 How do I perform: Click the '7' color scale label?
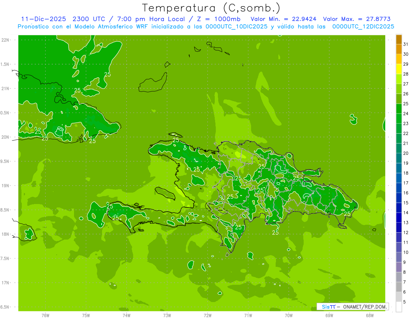point(405,282)
